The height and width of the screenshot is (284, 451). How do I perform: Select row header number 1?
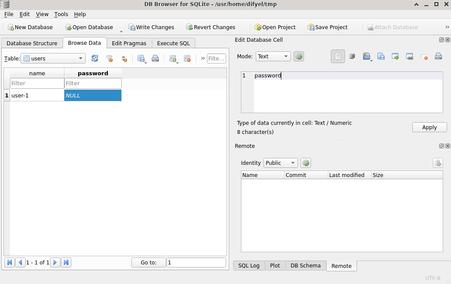pos(7,95)
